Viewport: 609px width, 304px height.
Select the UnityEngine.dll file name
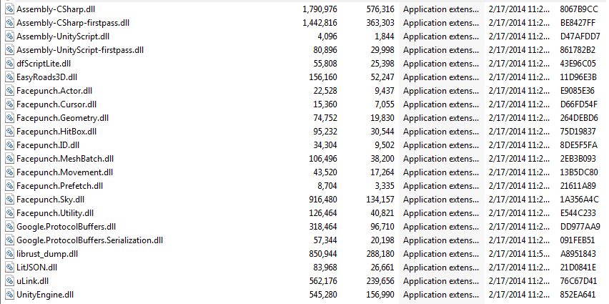pos(45,295)
